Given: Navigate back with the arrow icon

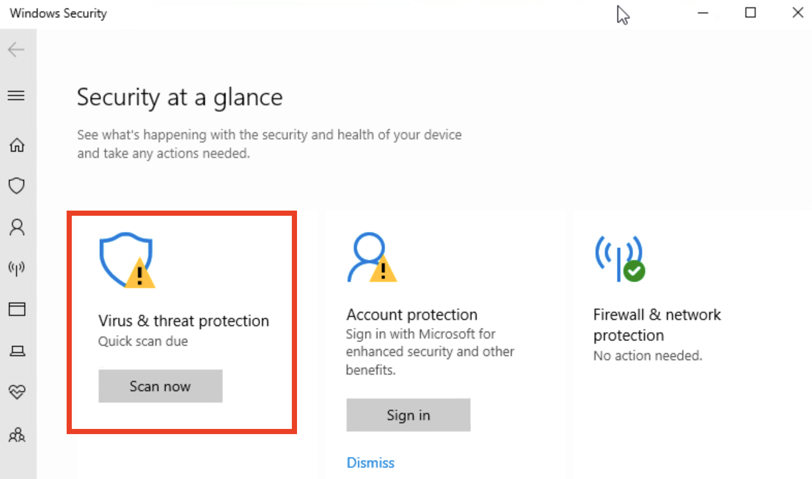Looking at the screenshot, I should pos(17,50).
